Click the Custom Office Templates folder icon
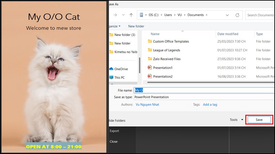 point(150,41)
